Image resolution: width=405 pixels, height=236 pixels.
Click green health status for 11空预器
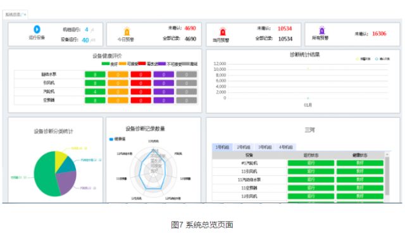click(360, 188)
